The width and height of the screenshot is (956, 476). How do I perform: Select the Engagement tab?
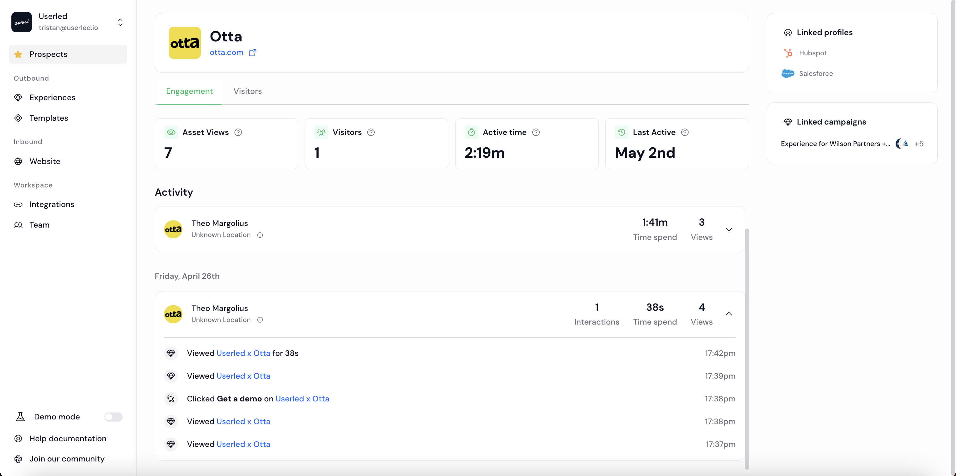click(x=189, y=91)
